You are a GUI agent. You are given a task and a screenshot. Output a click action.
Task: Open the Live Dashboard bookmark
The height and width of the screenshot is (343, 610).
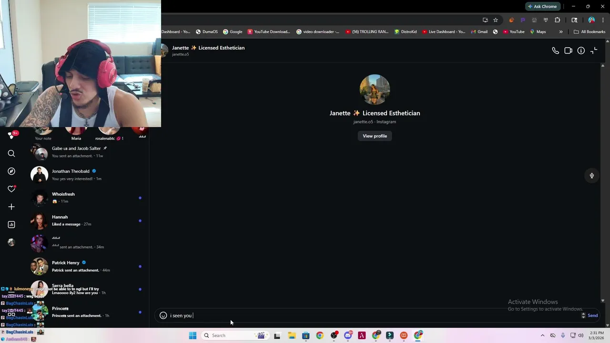tap(443, 32)
